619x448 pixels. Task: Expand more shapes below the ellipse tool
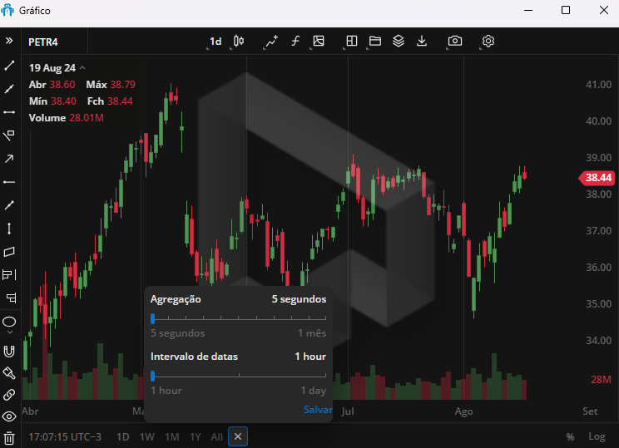10,332
